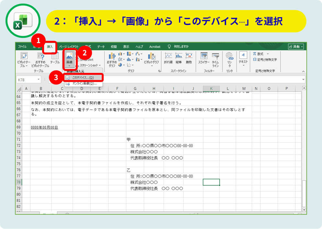This screenshot has width=322, height=229.
Task: Choose このデバイス...(D) from picture menu
Action: (x=83, y=78)
